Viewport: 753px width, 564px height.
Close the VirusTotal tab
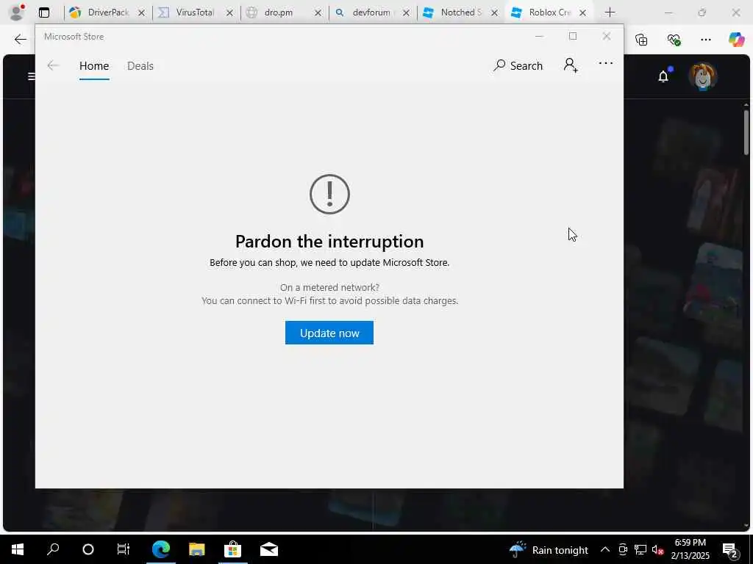point(229,13)
